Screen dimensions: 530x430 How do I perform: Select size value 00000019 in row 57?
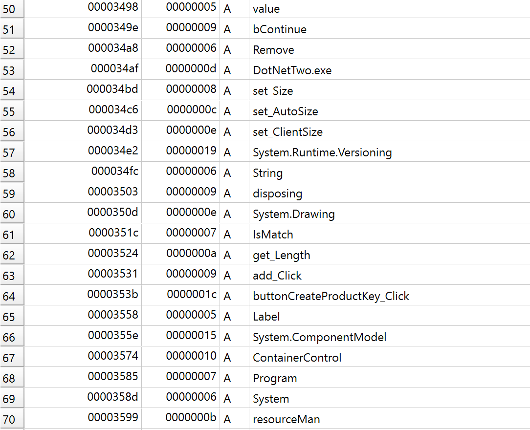(191, 150)
